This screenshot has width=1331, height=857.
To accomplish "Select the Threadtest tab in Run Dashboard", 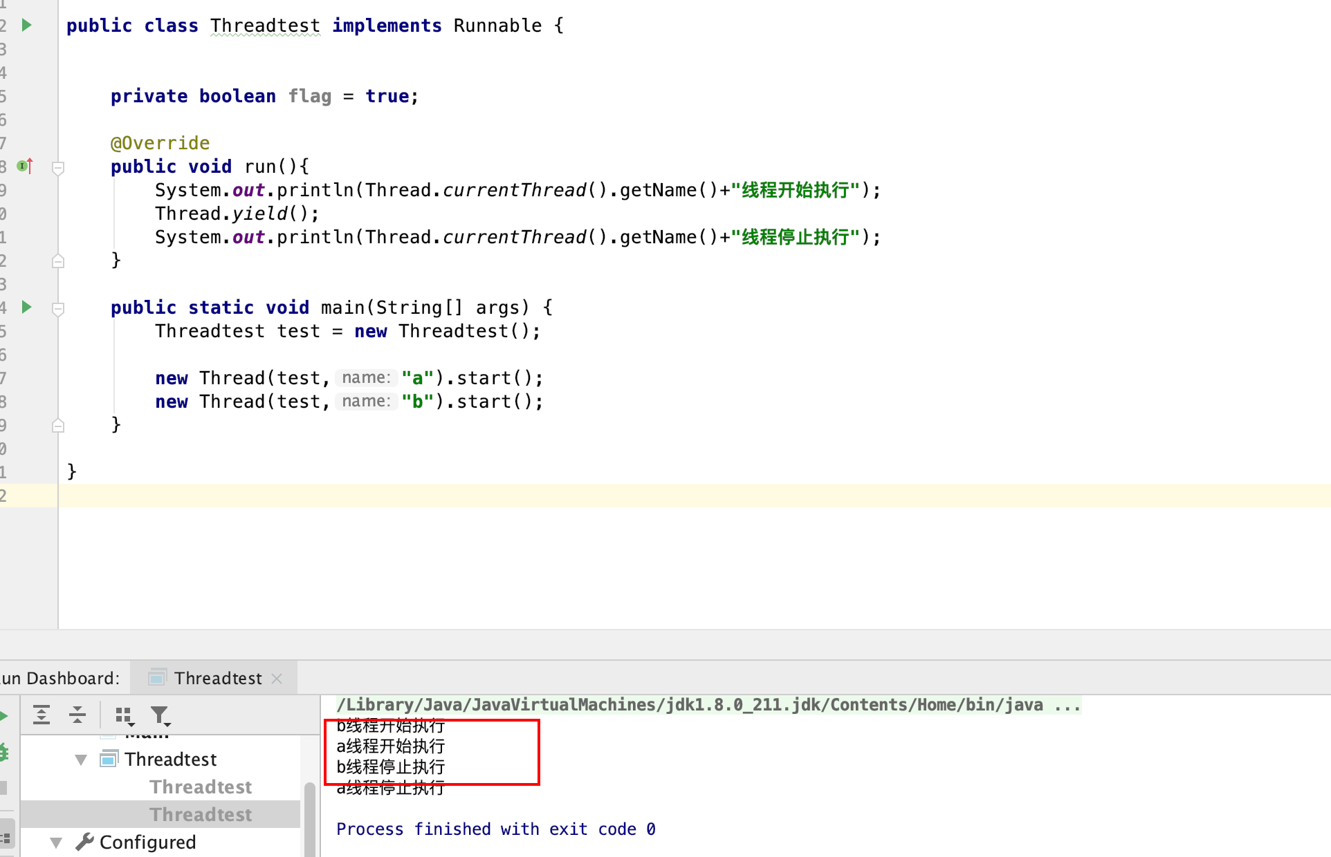I will 217,678.
